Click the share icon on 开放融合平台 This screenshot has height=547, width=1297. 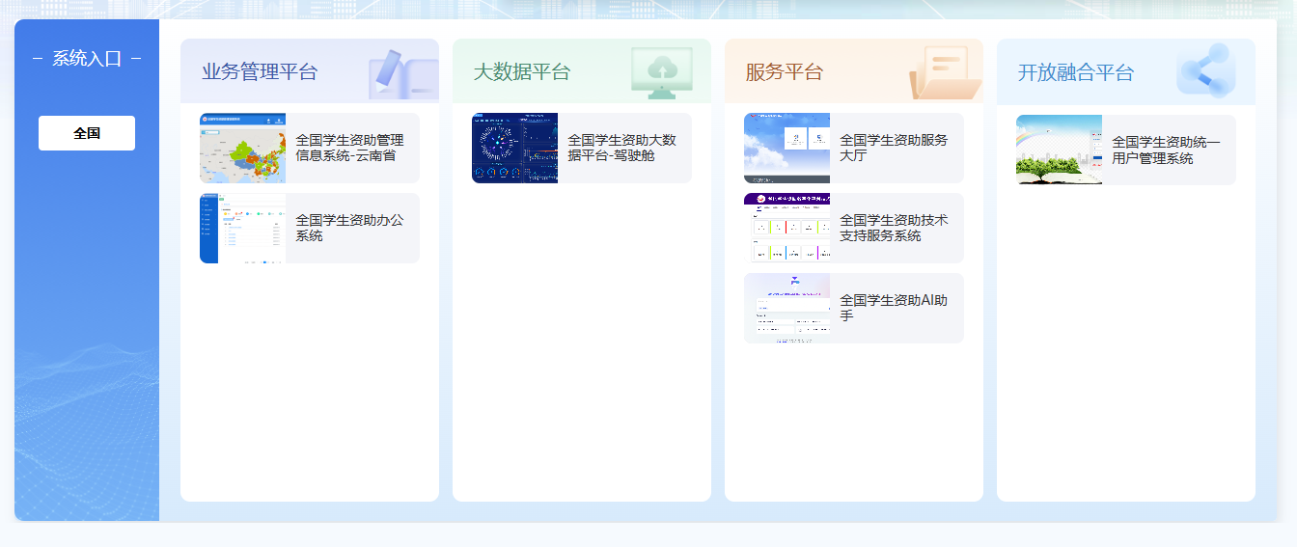1204,71
